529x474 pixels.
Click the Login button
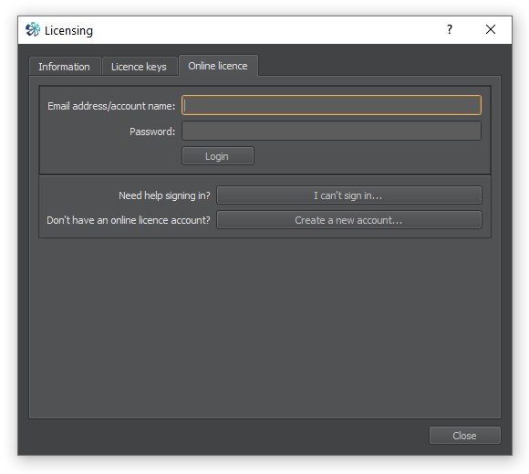click(218, 156)
